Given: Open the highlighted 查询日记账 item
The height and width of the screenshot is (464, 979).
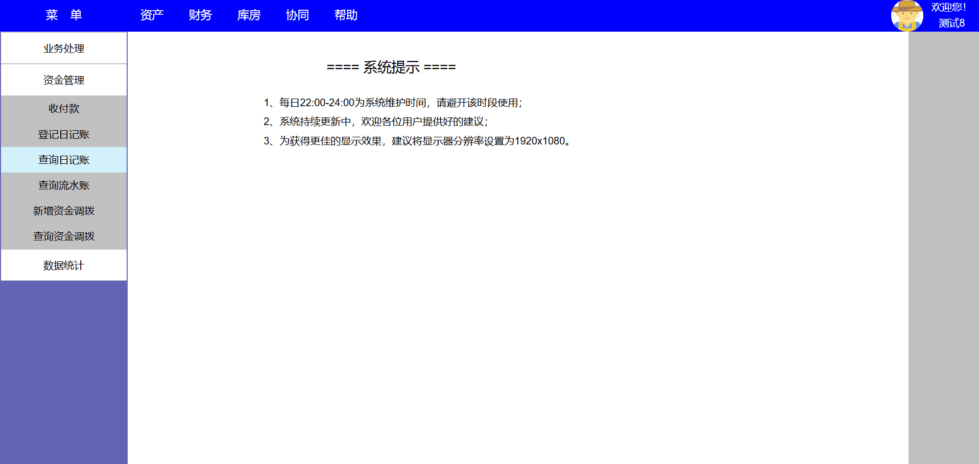Looking at the screenshot, I should pos(64,160).
